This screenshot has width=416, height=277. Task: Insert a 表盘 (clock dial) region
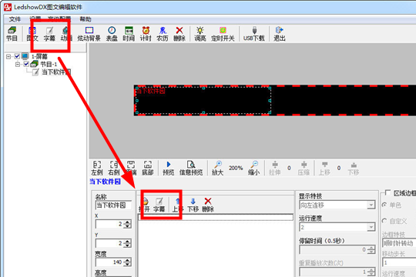[112, 34]
